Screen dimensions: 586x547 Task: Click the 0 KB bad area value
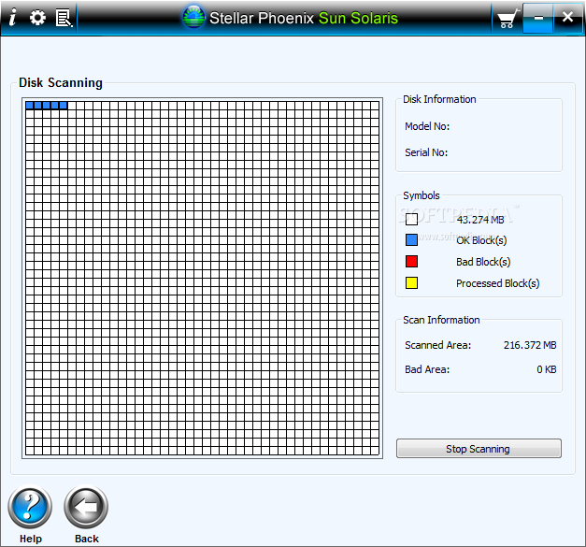click(547, 369)
